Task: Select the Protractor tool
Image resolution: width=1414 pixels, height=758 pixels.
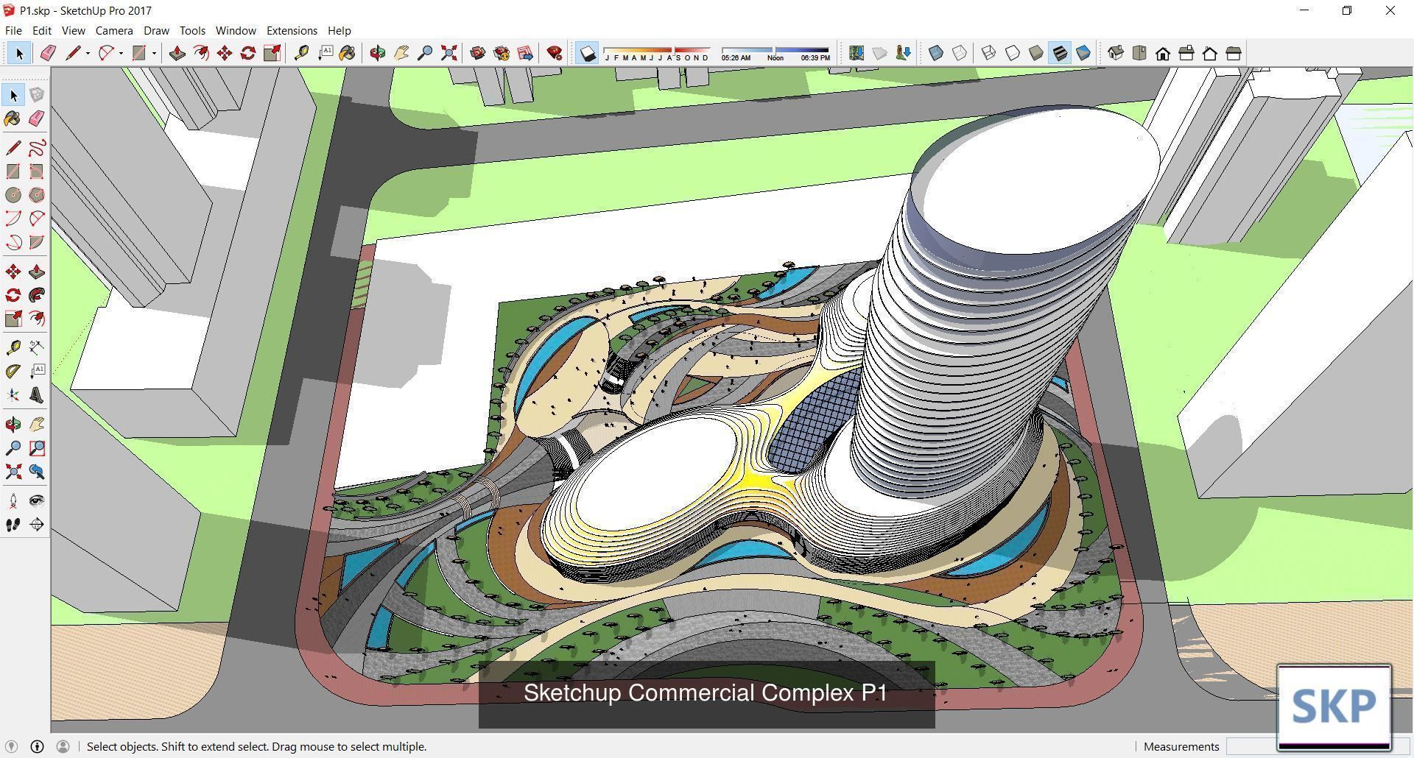Action: [x=13, y=372]
